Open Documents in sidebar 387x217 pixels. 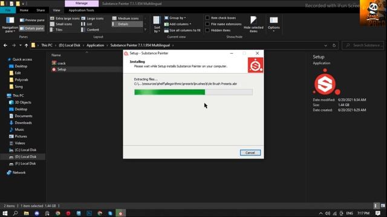(24, 116)
